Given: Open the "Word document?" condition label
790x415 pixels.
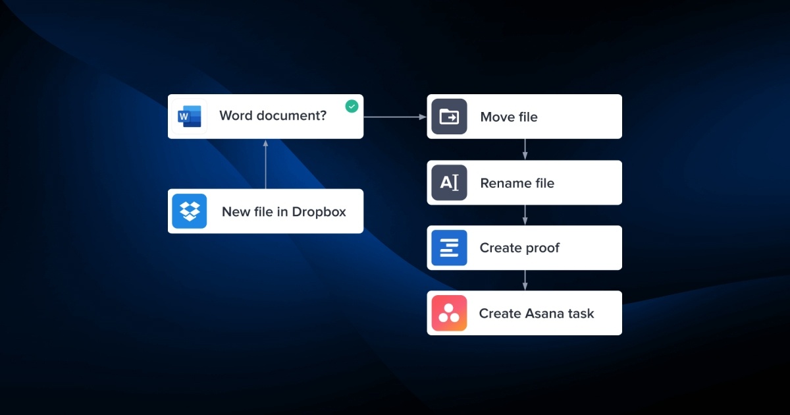Looking at the screenshot, I should [x=273, y=116].
